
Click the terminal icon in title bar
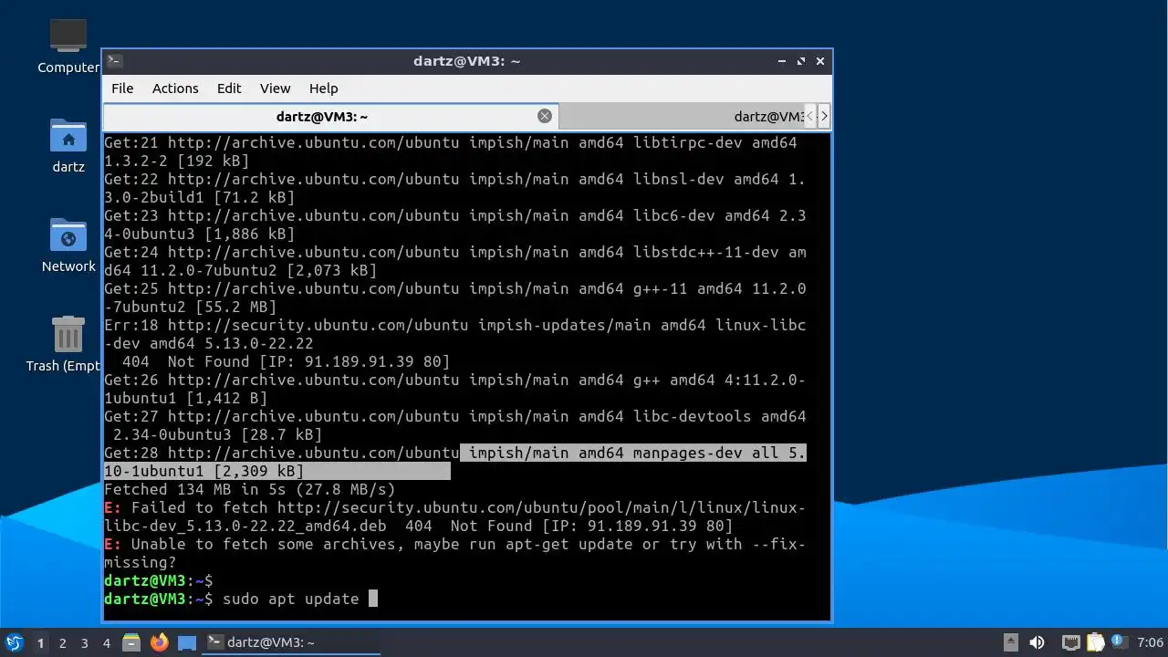point(114,61)
